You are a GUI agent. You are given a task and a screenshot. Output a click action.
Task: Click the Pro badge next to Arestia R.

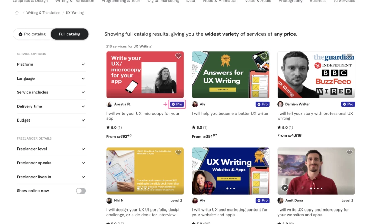coord(177,104)
